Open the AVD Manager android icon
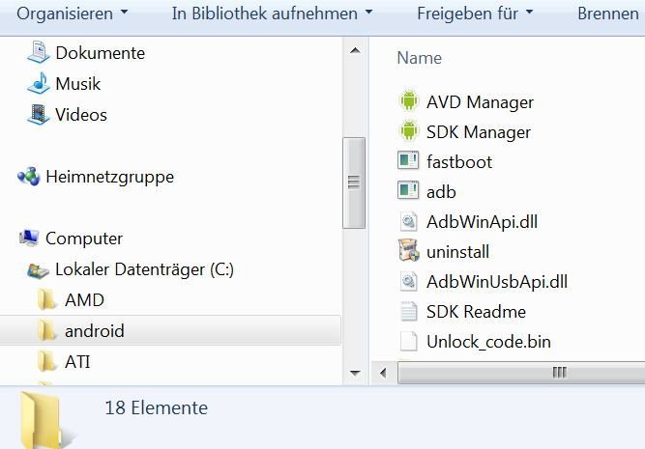 [409, 101]
